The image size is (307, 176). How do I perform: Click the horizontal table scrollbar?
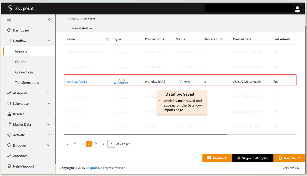click(145, 134)
